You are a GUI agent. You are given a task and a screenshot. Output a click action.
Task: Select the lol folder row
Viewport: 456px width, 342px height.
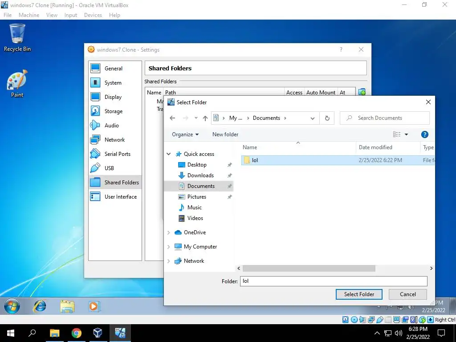pos(338,160)
